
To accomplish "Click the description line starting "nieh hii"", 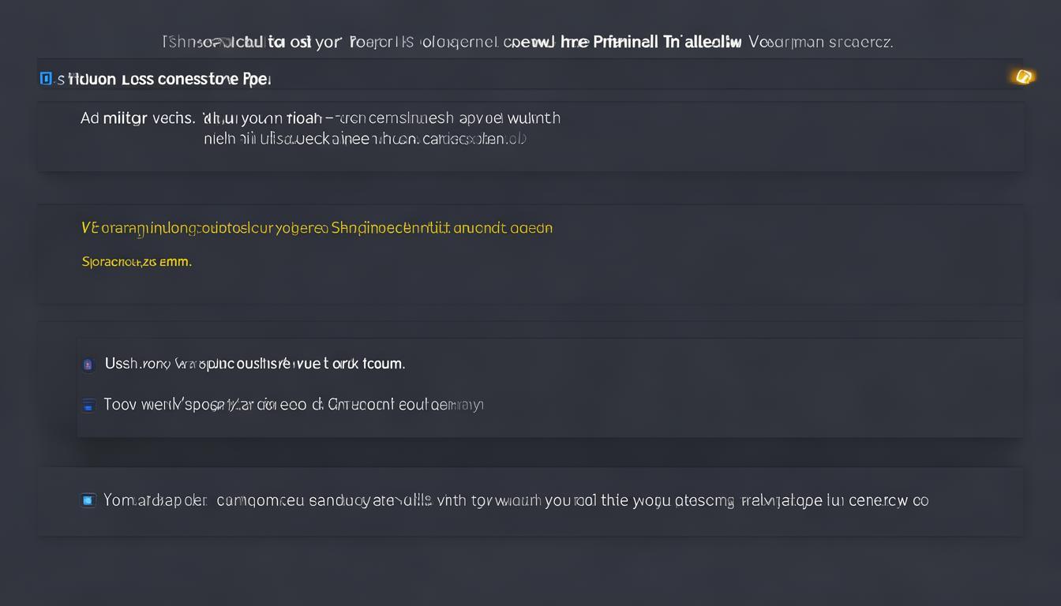I will pos(364,140).
